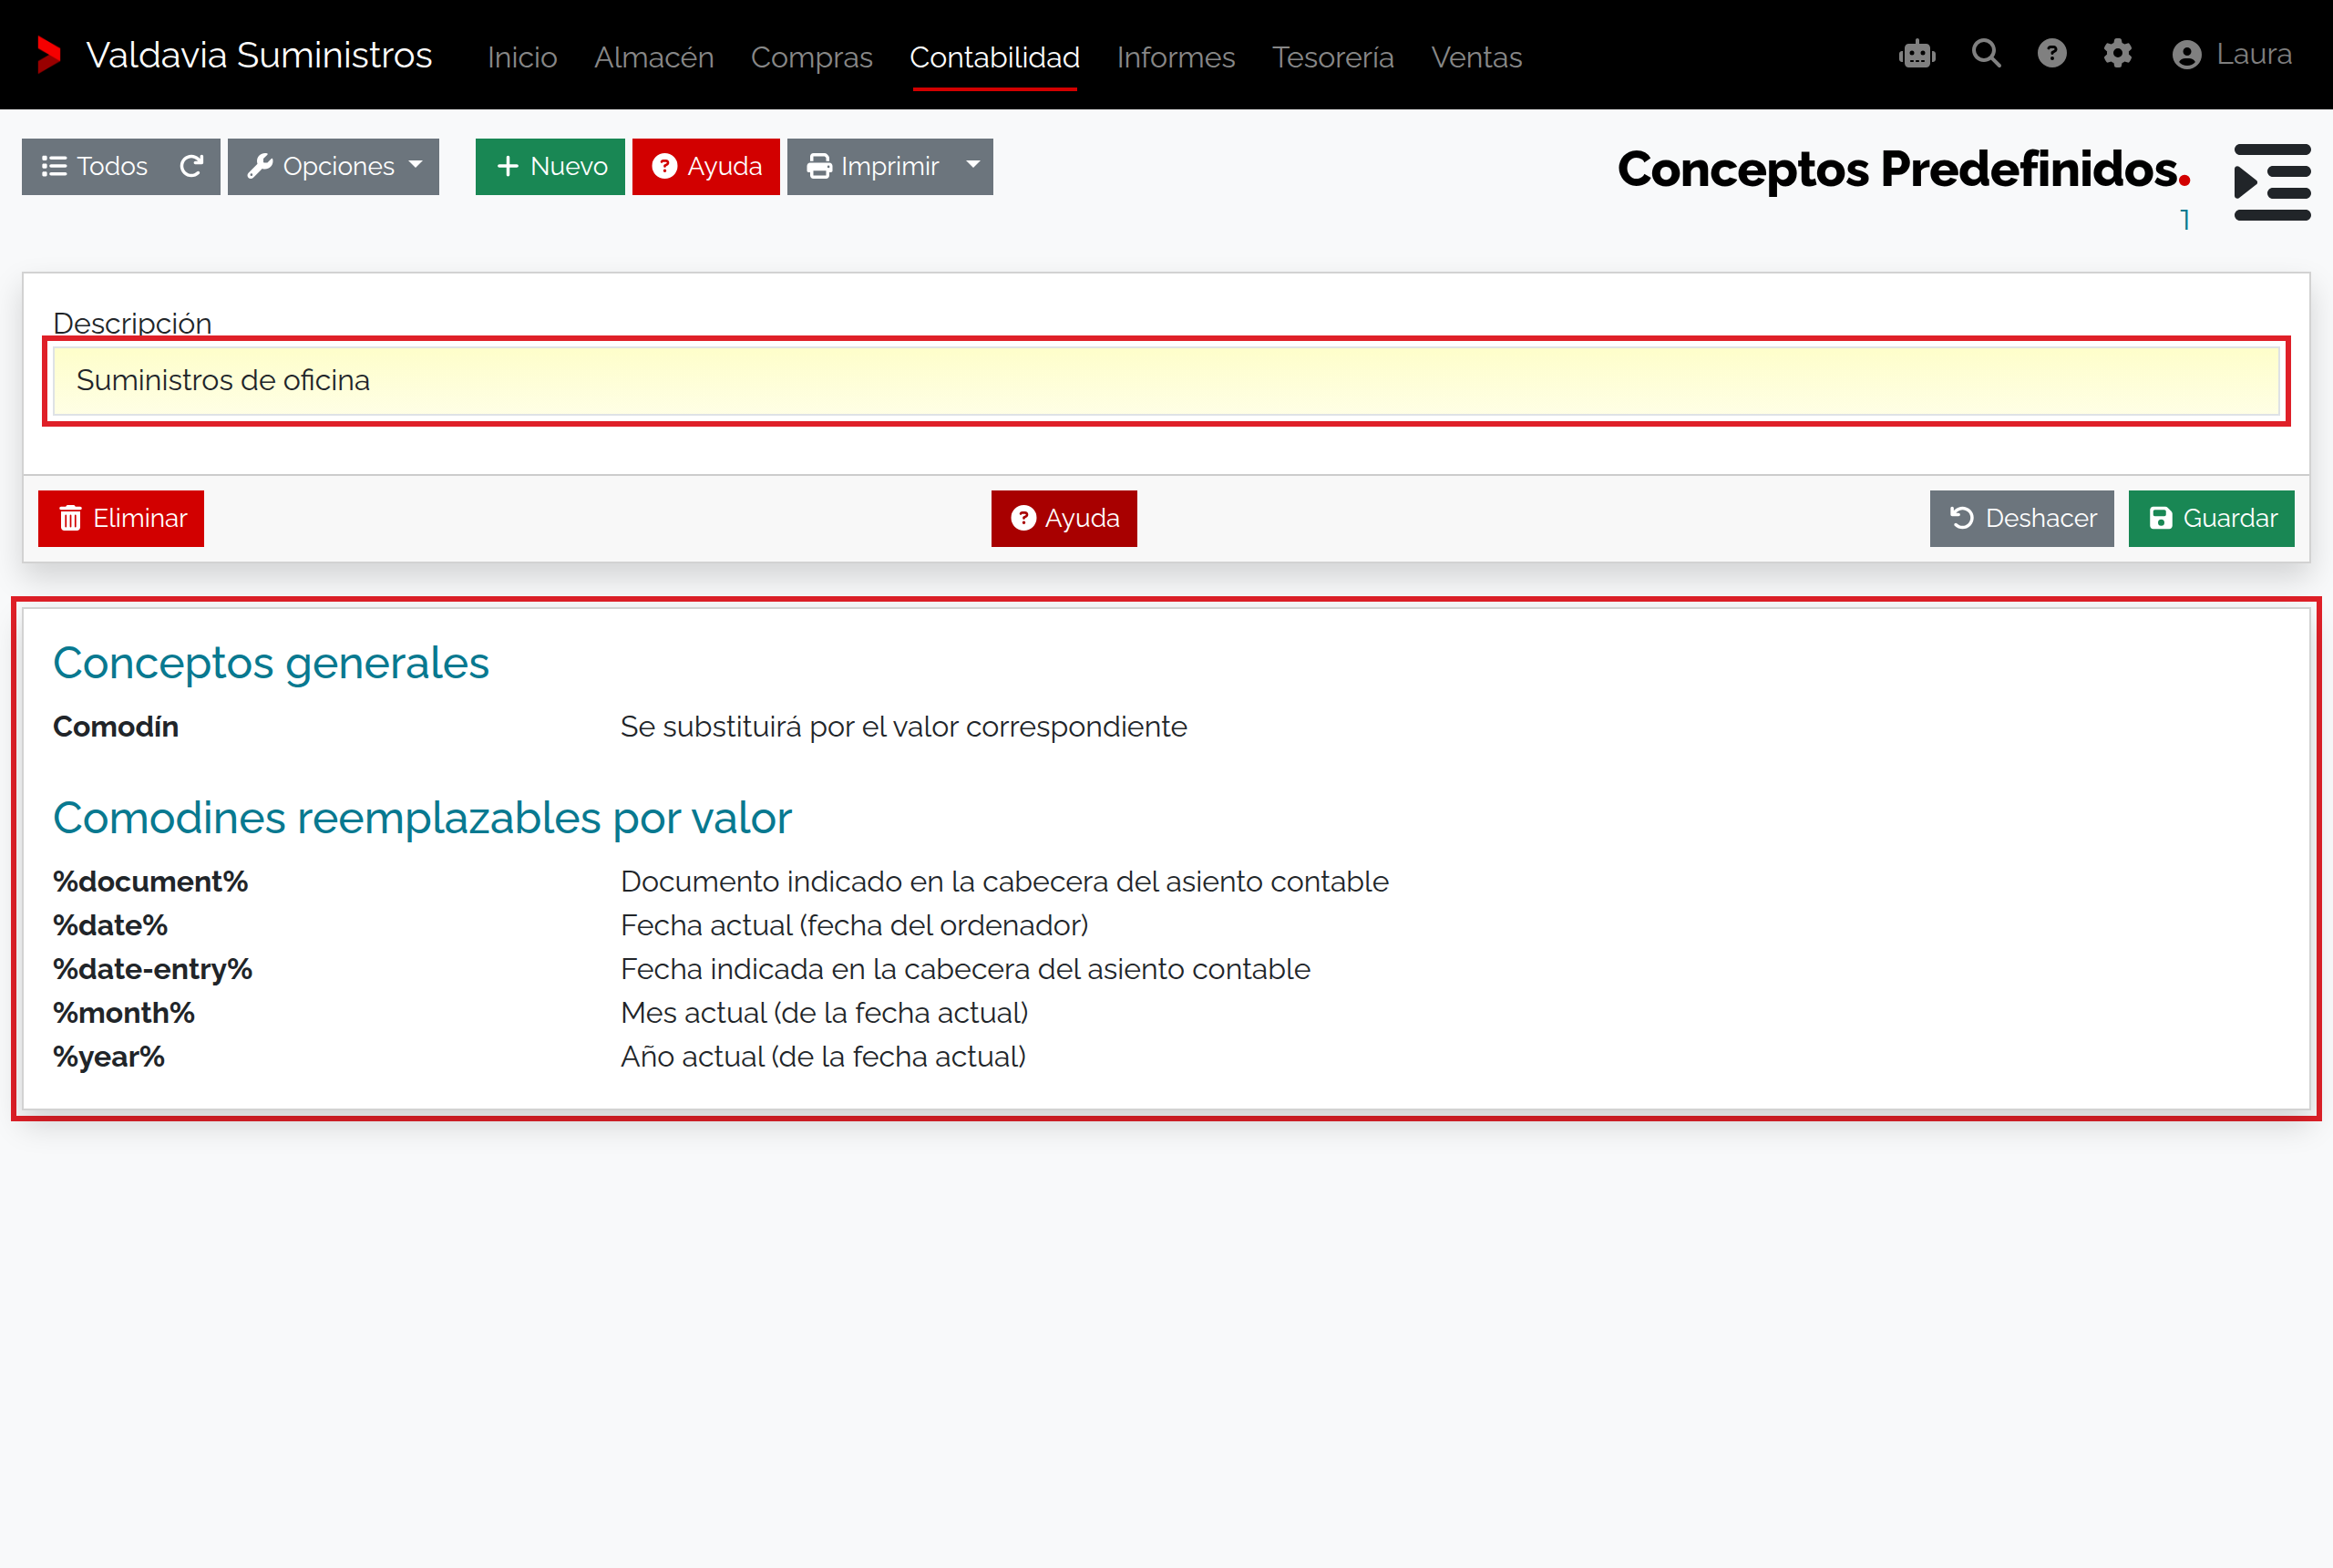This screenshot has height=1568, width=2333.
Task: Click the green Guardar button
Action: coord(2211,518)
